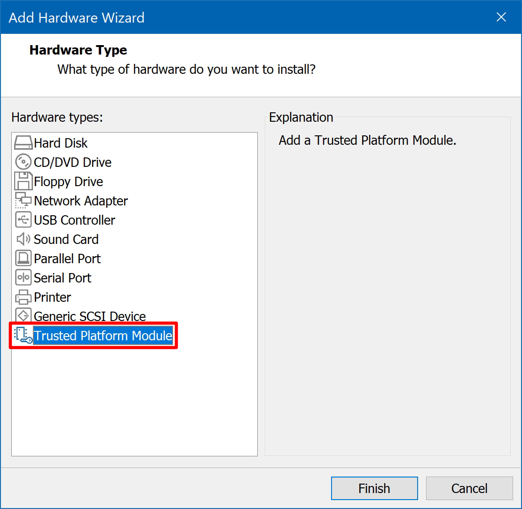Pick the USB Controller label

75,220
